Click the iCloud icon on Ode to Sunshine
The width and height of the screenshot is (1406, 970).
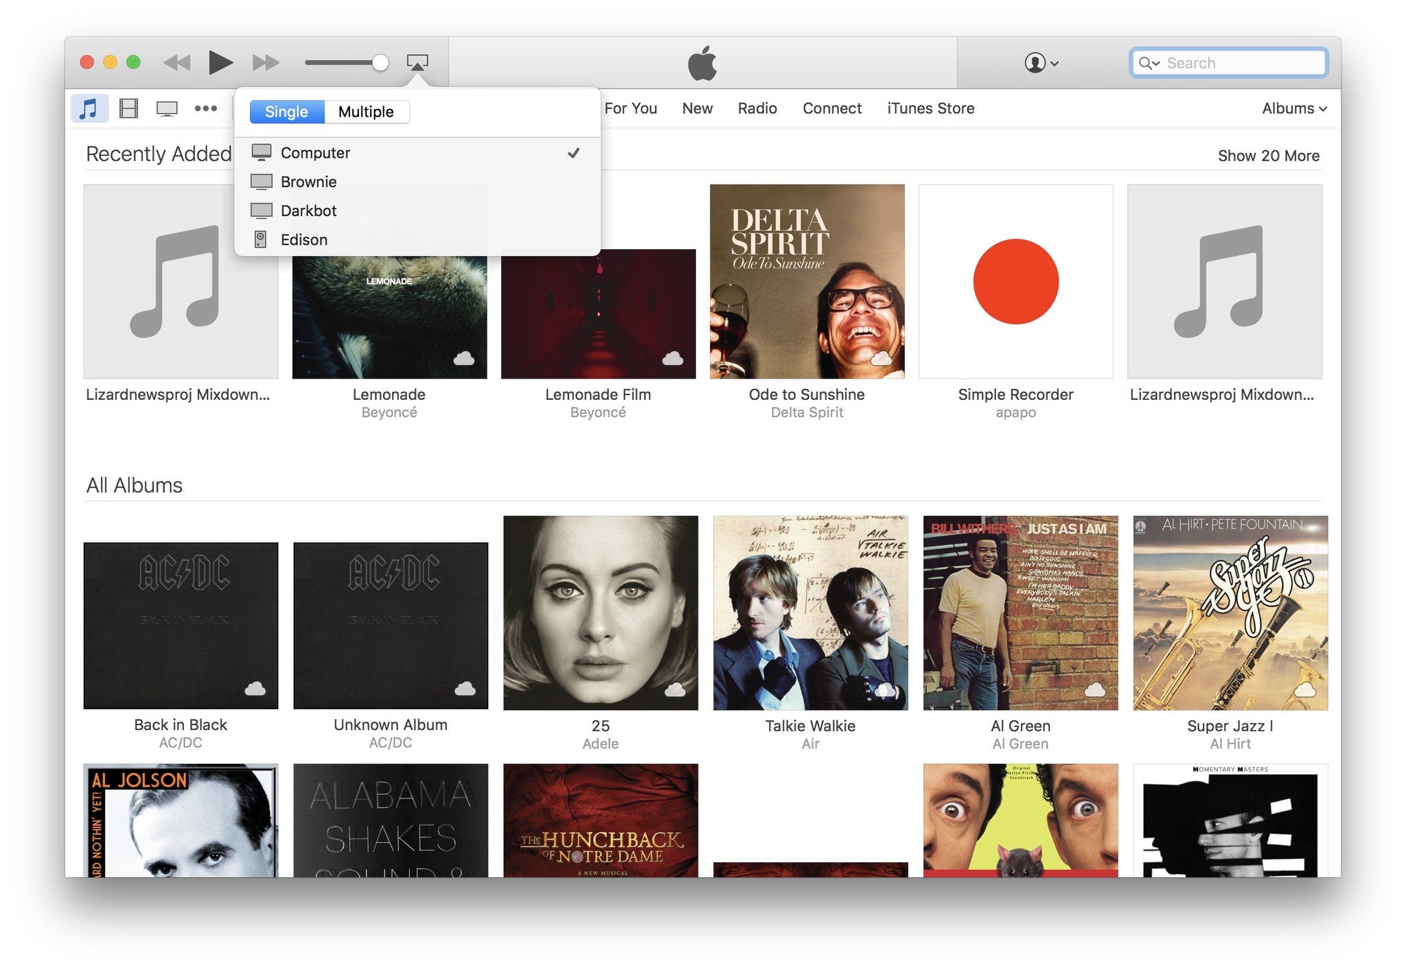click(881, 358)
